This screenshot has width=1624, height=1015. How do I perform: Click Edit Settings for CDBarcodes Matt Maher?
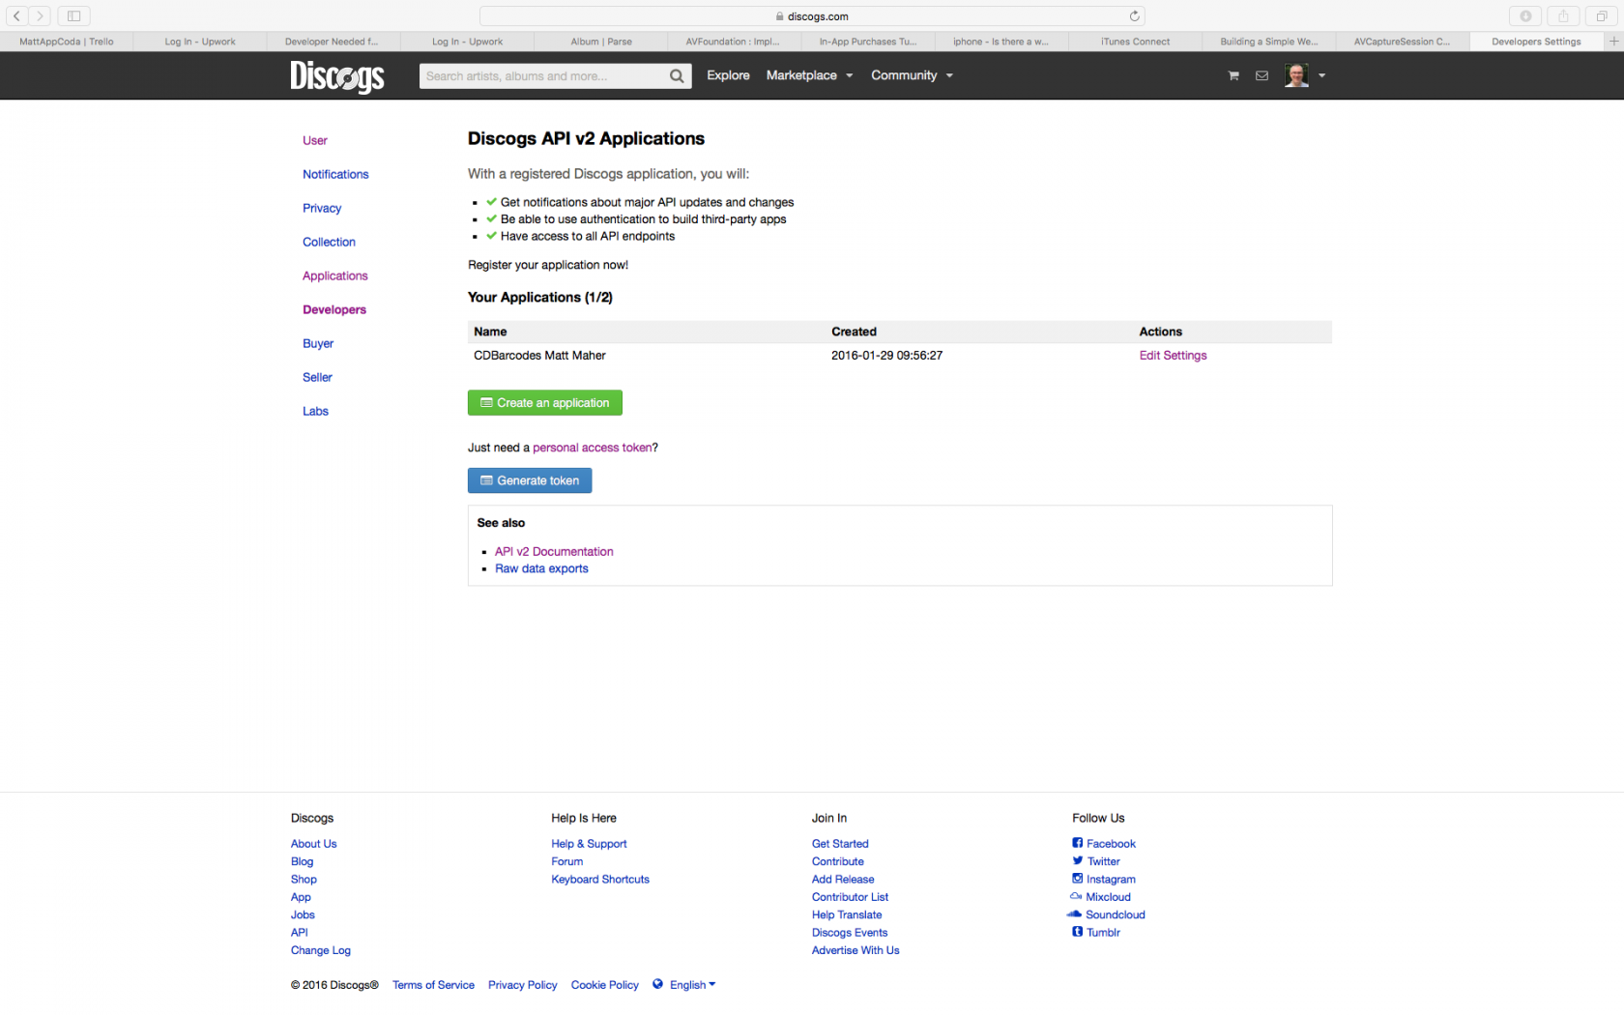tap(1173, 356)
